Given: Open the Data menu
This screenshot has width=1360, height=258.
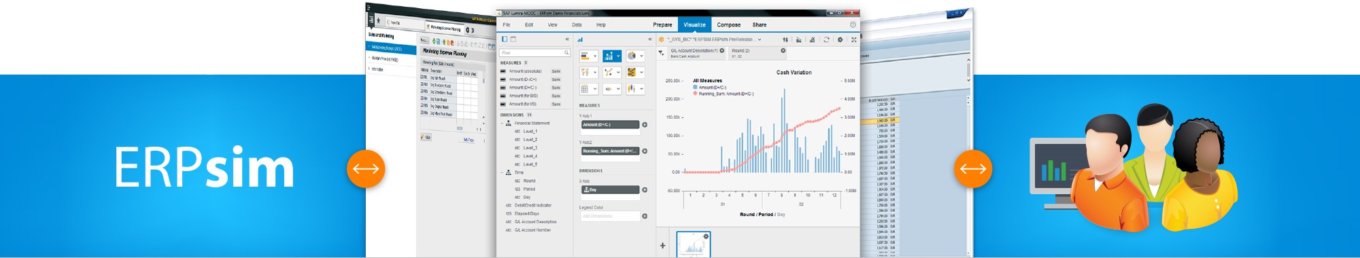Looking at the screenshot, I should click(577, 24).
